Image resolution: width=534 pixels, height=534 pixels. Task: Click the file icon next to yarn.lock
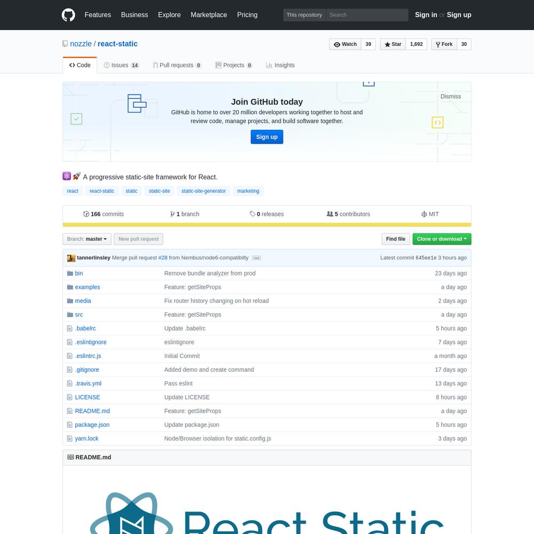pyautogui.click(x=70, y=438)
